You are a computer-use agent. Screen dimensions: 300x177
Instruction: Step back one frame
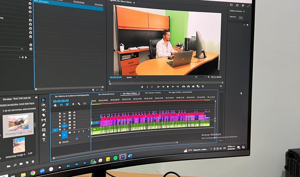coord(163,87)
